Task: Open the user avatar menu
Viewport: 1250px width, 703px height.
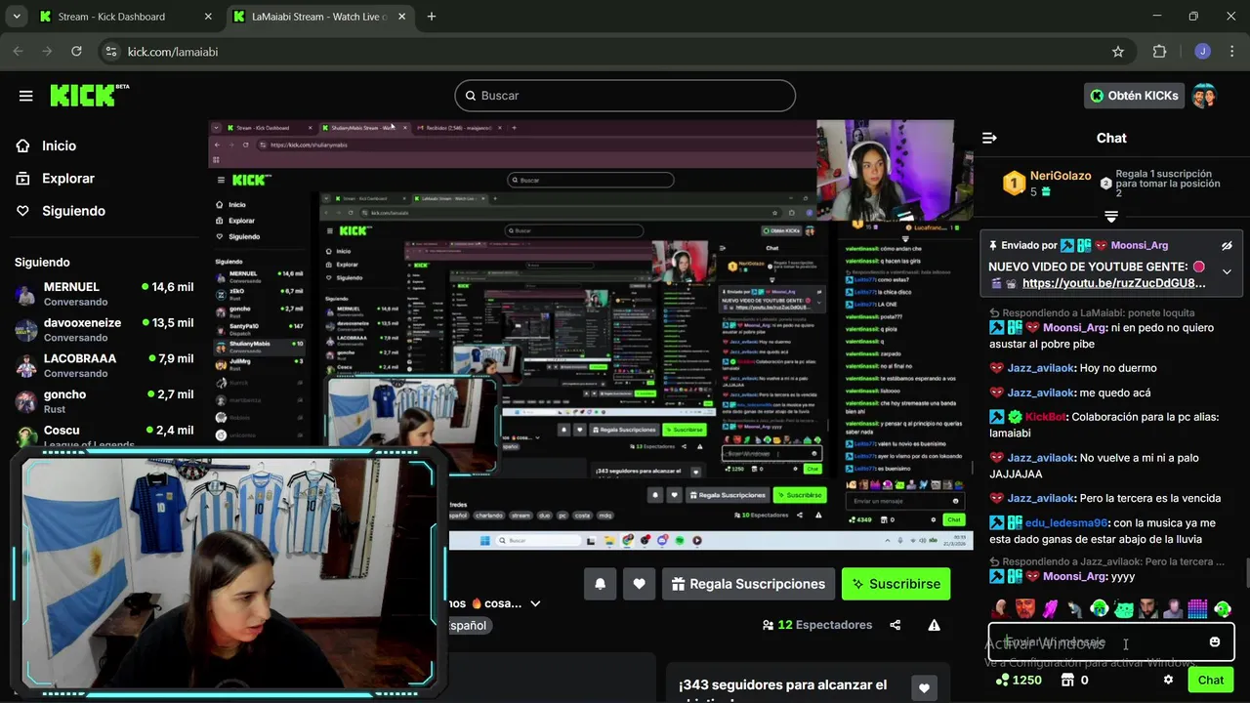Action: pos(1204,96)
